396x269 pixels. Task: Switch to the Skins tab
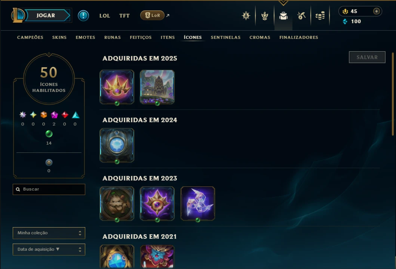pyautogui.click(x=59, y=37)
